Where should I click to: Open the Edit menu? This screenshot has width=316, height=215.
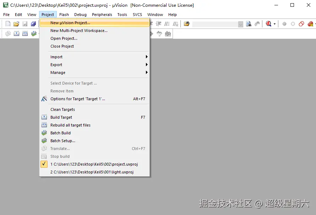click(x=18, y=15)
